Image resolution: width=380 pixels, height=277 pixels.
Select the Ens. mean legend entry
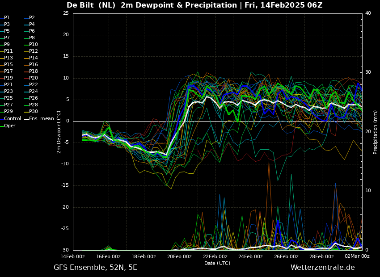pyautogui.click(x=39, y=119)
